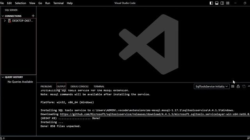Clear the output panel using list icon
250x140 pixels.
tap(233, 86)
